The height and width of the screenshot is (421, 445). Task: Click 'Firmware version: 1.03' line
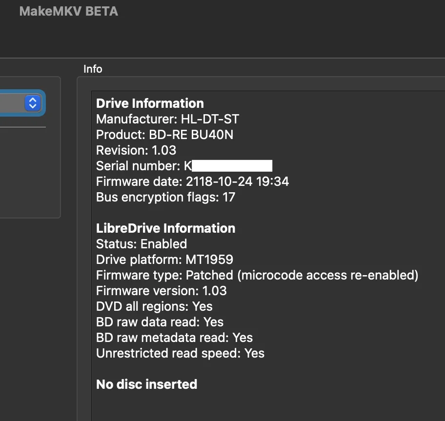162,290
